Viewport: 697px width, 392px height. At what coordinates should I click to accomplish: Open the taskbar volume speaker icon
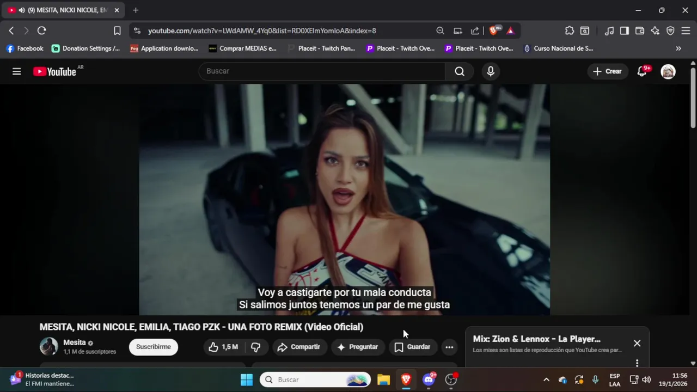(x=646, y=379)
